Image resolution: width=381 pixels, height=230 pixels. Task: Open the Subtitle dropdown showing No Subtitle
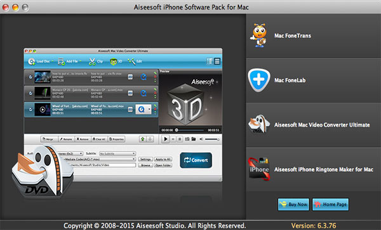point(117,154)
